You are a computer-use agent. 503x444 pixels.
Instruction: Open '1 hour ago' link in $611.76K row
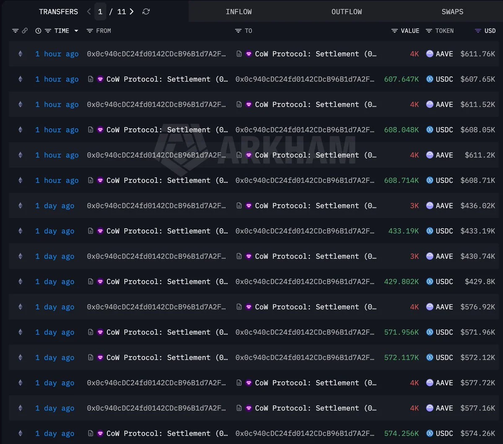pos(57,54)
